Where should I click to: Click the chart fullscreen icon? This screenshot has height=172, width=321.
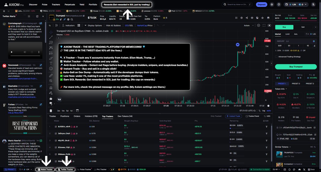pyautogui.click(x=264, y=25)
